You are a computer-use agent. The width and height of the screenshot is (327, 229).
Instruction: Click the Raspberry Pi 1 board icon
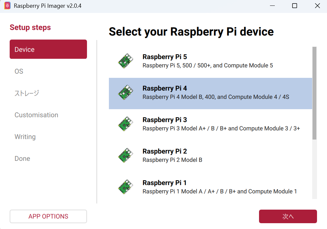pos(126,187)
